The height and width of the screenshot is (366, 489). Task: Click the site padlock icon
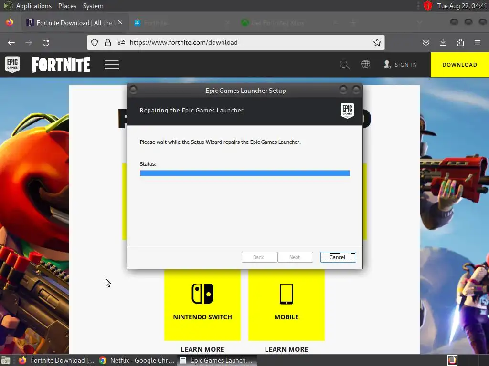pos(108,42)
